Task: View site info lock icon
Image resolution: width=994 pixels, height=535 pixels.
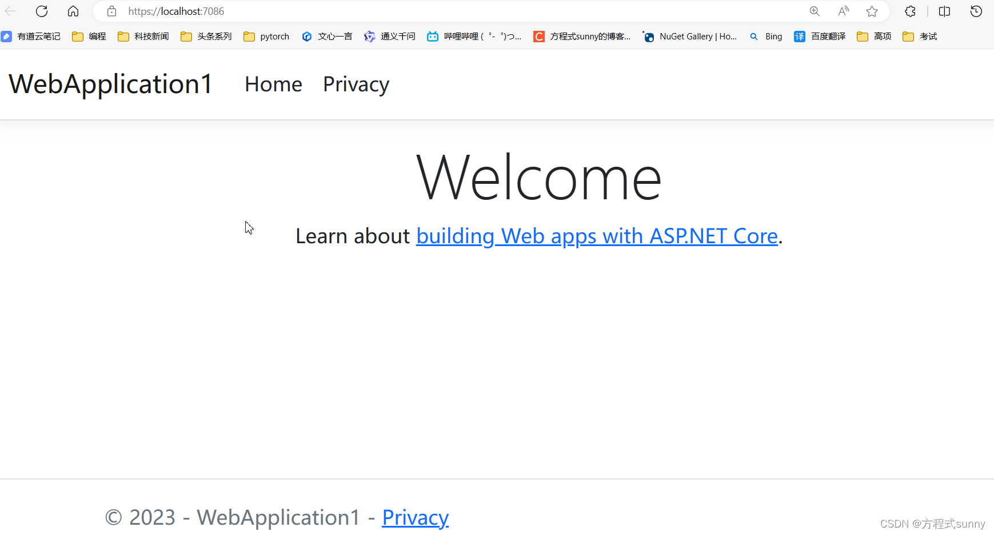Action: 112,11
